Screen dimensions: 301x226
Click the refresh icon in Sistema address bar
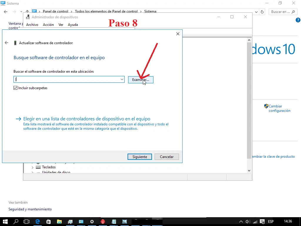262,12
